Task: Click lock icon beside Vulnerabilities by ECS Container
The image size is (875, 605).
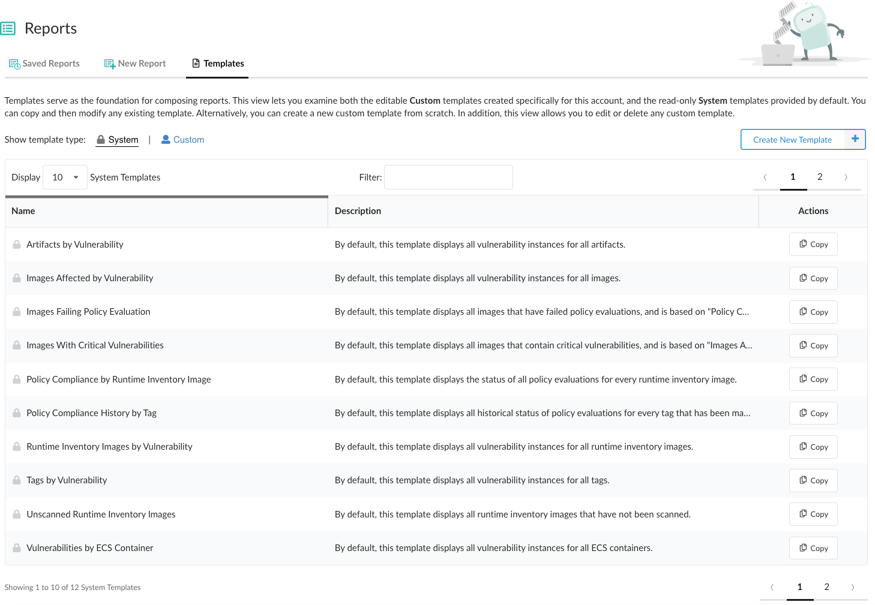Action: click(17, 548)
